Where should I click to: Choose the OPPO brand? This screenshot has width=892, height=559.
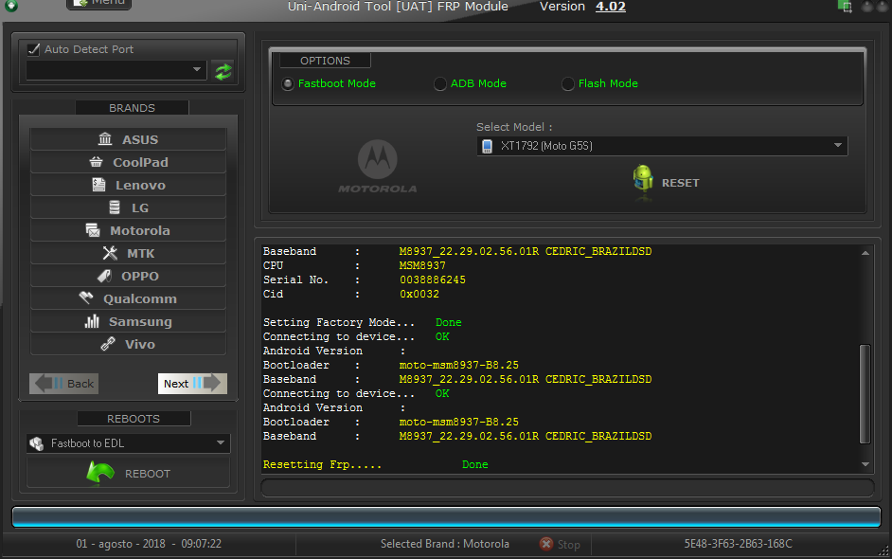point(128,276)
